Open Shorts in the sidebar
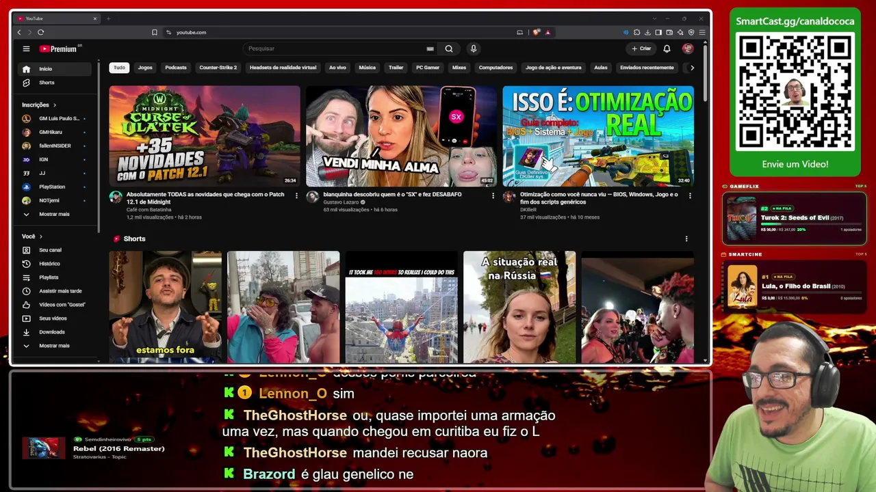 (55, 83)
